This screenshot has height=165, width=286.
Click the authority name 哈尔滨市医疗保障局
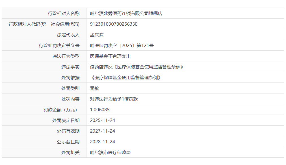pyautogui.click(x=110, y=152)
